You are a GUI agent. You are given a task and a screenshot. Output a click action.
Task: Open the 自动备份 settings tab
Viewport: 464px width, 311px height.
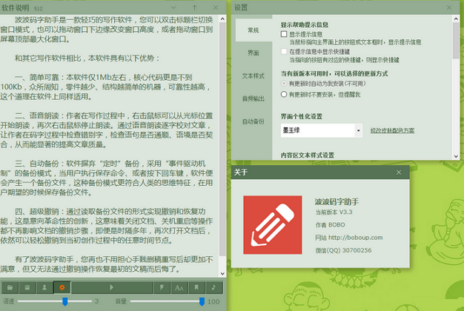253,121
